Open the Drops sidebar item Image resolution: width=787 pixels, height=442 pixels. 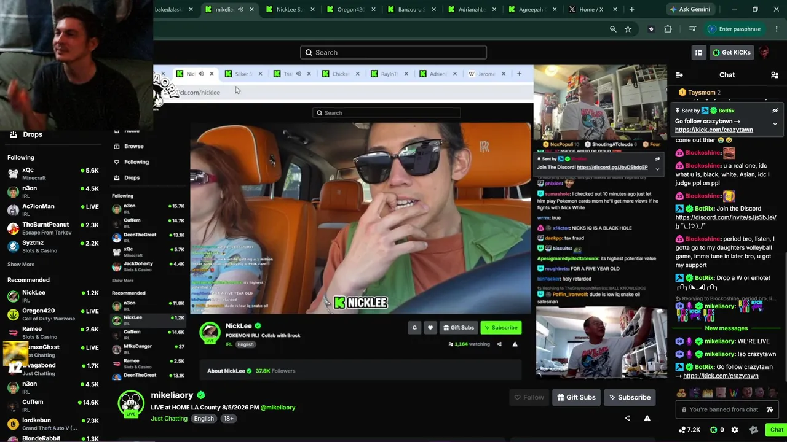[x=33, y=134]
